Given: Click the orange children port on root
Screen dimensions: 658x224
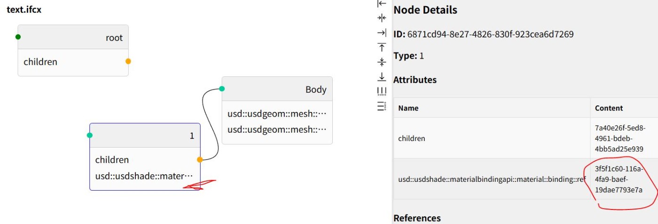Looking at the screenshot, I should coord(128,61).
